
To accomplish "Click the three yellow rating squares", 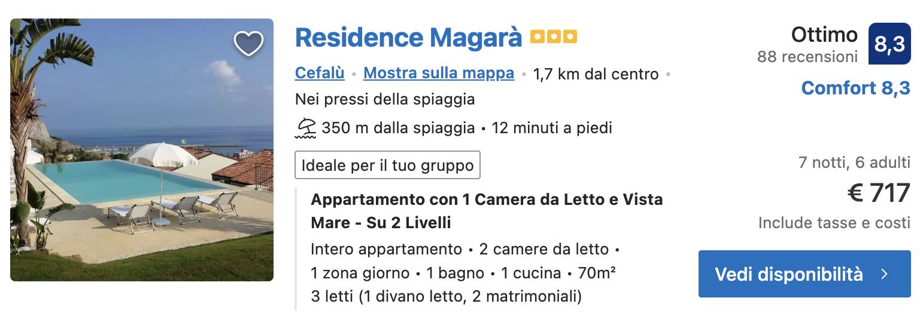I will coord(554,38).
